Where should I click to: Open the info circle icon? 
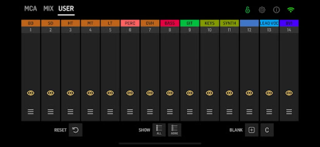pos(276,10)
